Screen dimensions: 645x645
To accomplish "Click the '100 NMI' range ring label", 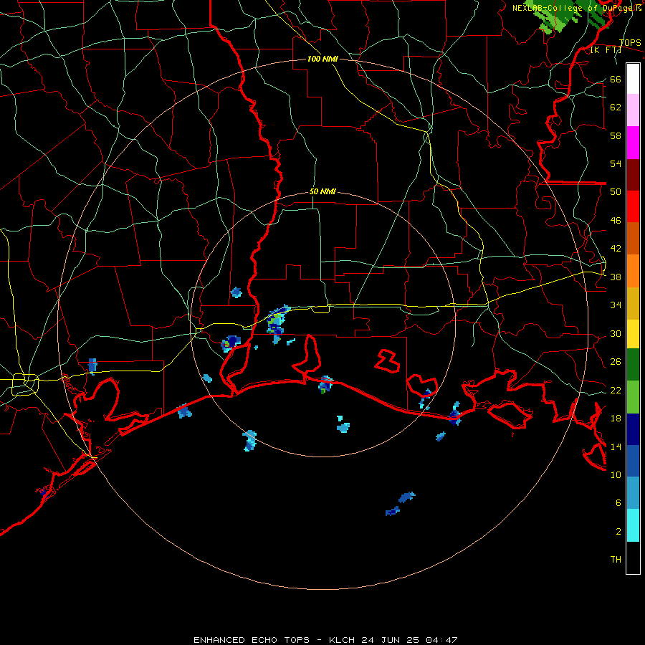I will 322,59.
